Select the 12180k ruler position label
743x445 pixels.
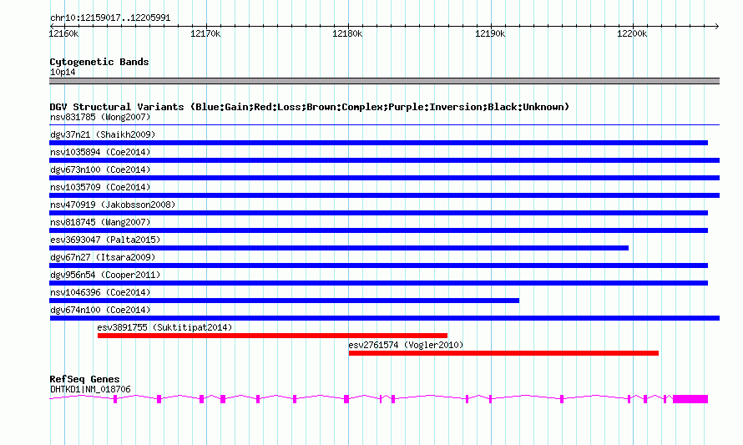[x=347, y=33]
